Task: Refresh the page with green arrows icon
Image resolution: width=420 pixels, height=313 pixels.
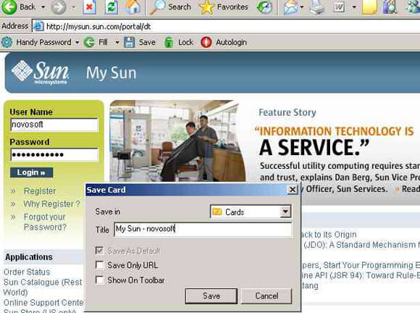Action: click(x=112, y=7)
